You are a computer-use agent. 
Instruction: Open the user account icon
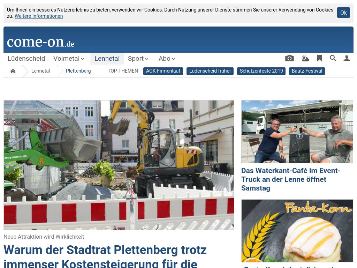(347, 58)
